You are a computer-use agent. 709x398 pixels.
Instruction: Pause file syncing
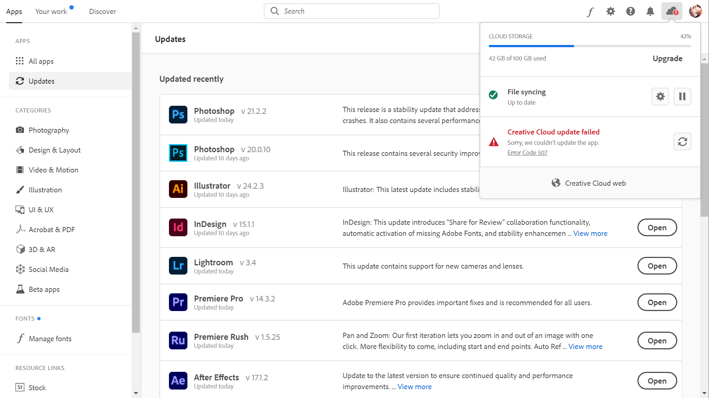(x=682, y=97)
